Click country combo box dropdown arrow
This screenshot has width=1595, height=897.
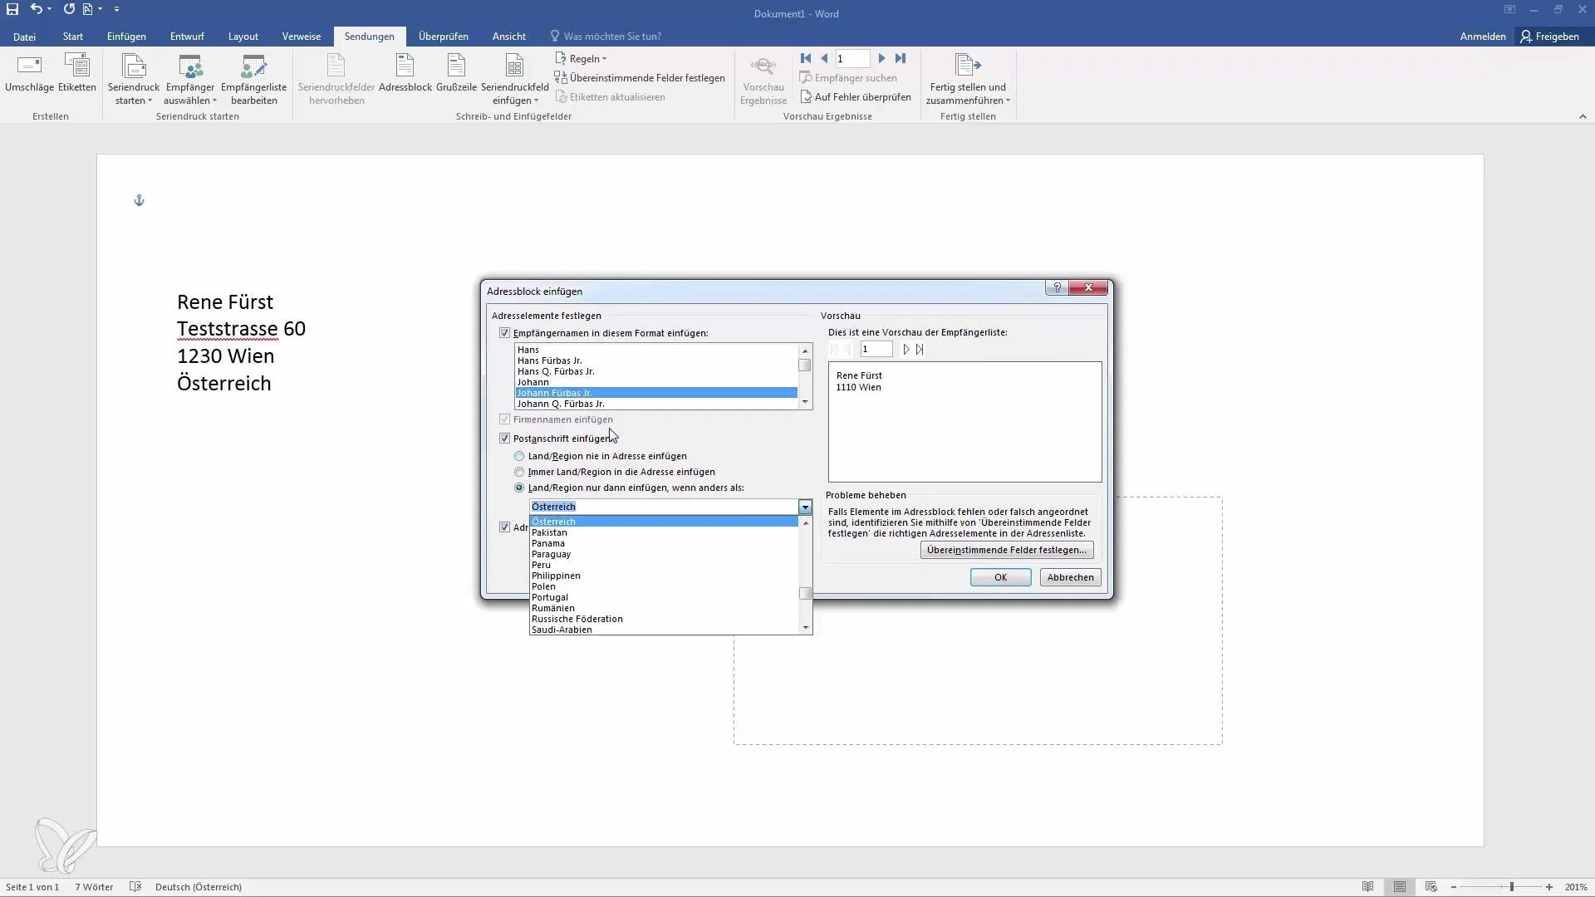[805, 507]
